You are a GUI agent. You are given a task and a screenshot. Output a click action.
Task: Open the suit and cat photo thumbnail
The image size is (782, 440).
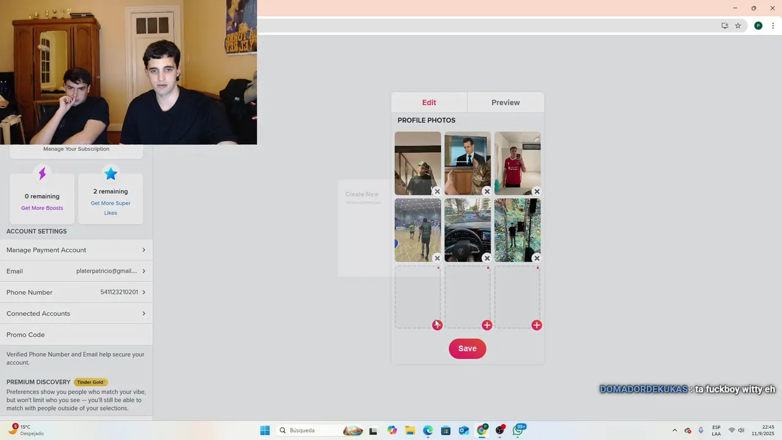click(467, 163)
